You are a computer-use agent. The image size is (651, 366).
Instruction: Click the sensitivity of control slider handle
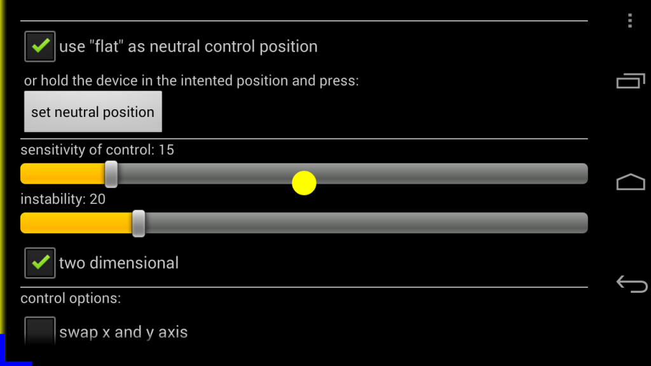tap(111, 173)
